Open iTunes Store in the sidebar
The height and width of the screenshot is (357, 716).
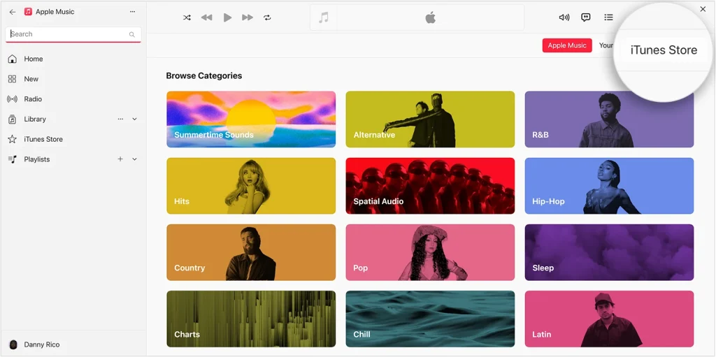[73, 139]
